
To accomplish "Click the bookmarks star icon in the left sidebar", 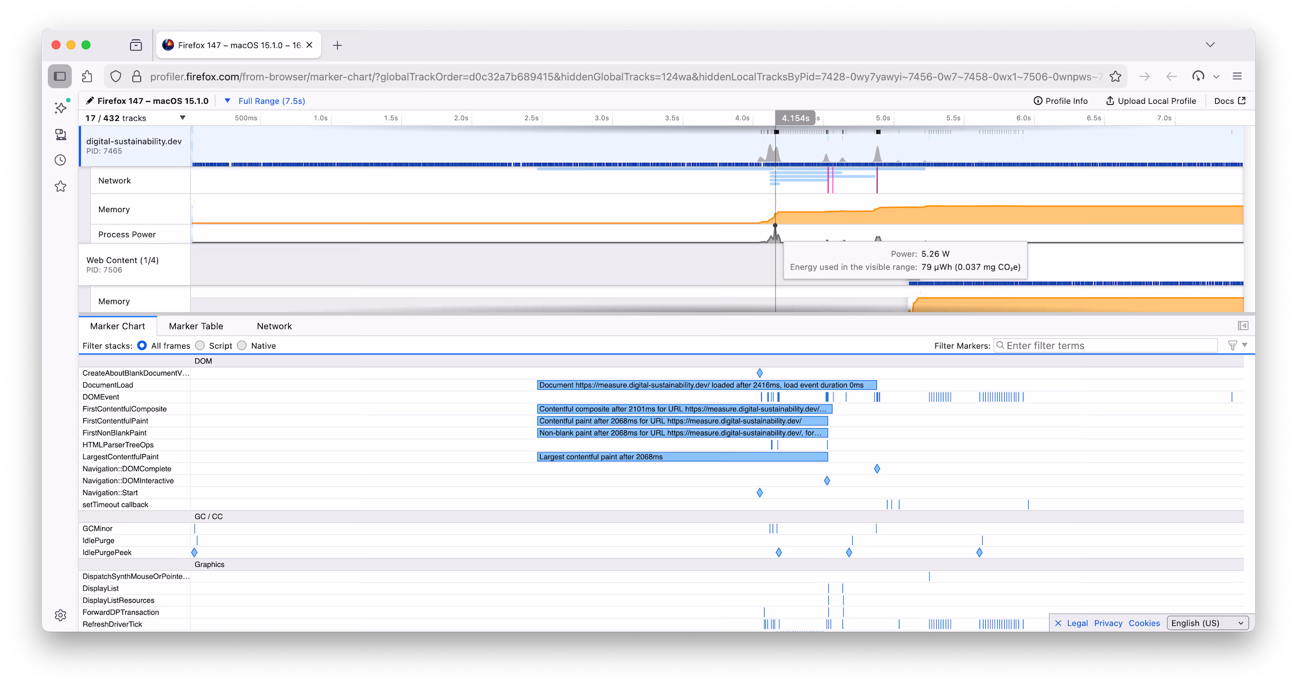I will pyautogui.click(x=60, y=186).
